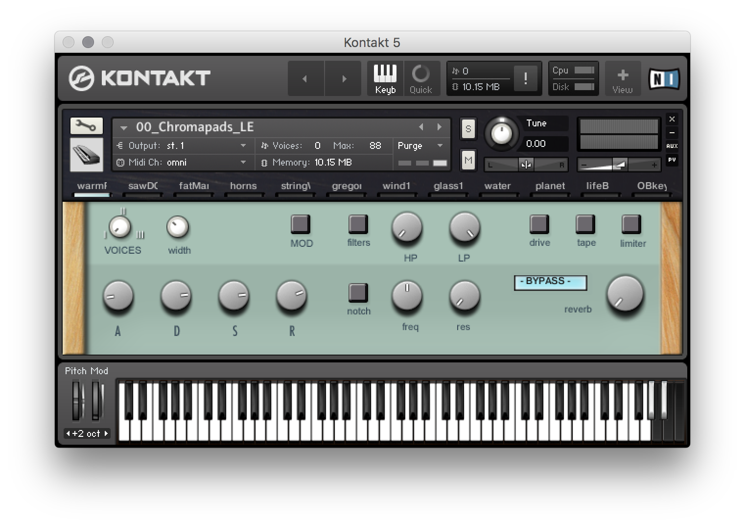Open instrument name dropdown arrow
This screenshot has width=745, height=526.
pos(124,128)
